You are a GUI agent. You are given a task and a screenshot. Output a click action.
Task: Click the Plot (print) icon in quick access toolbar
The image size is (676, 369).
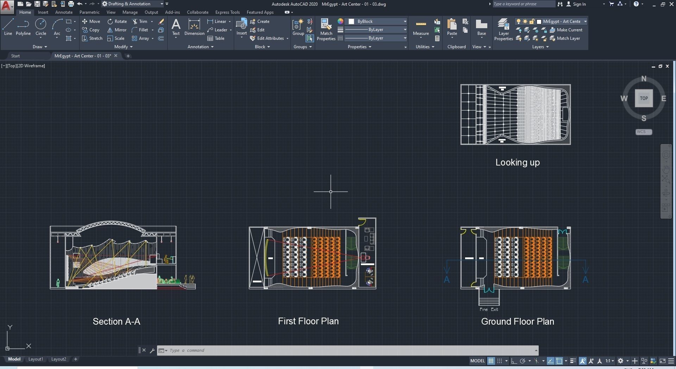pyautogui.click(x=71, y=4)
